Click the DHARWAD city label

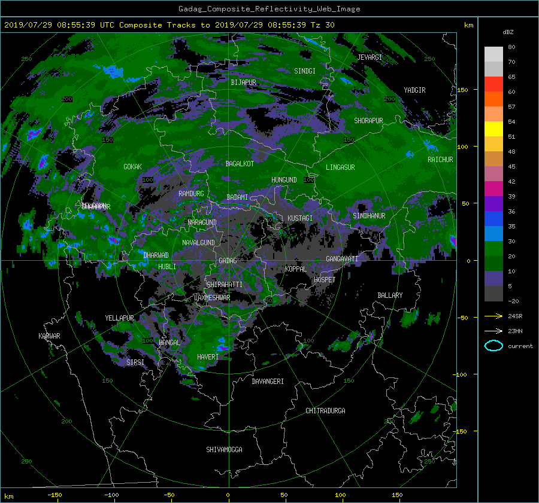(x=156, y=255)
